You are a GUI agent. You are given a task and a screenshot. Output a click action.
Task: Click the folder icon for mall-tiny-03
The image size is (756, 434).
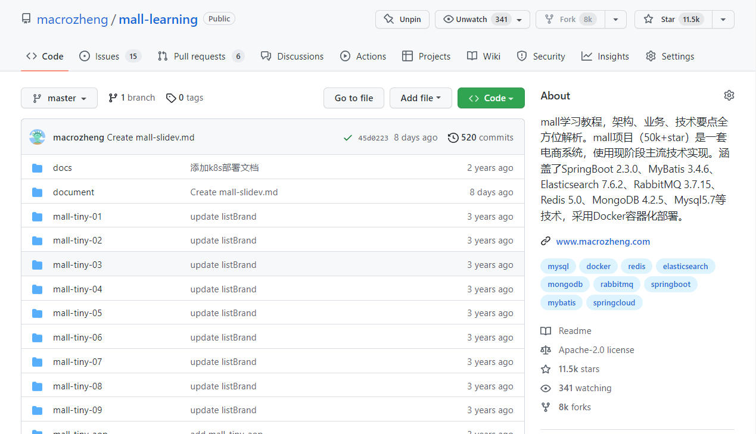click(38, 265)
